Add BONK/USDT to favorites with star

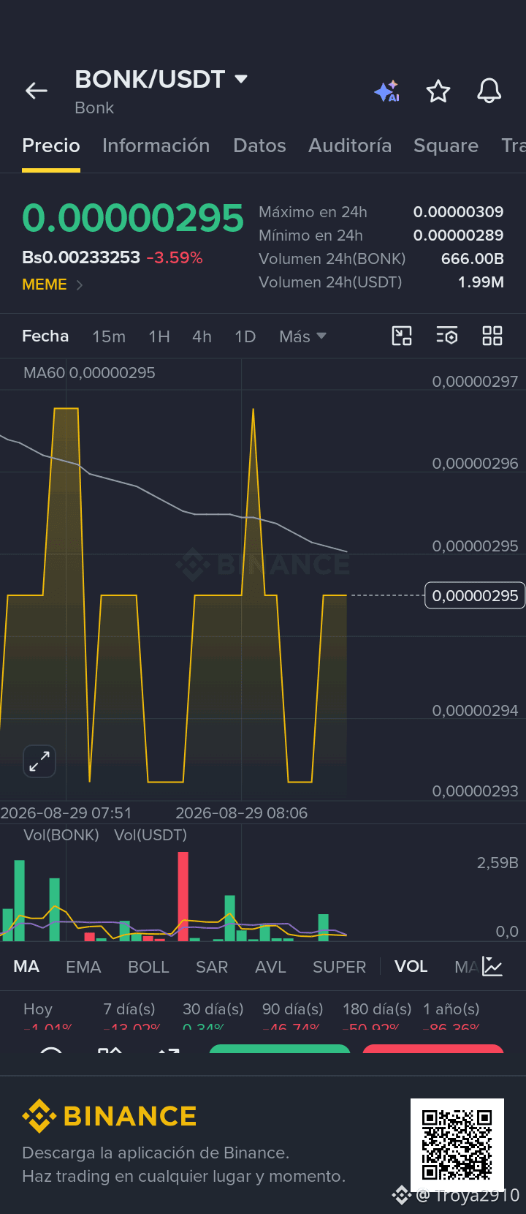tap(438, 91)
